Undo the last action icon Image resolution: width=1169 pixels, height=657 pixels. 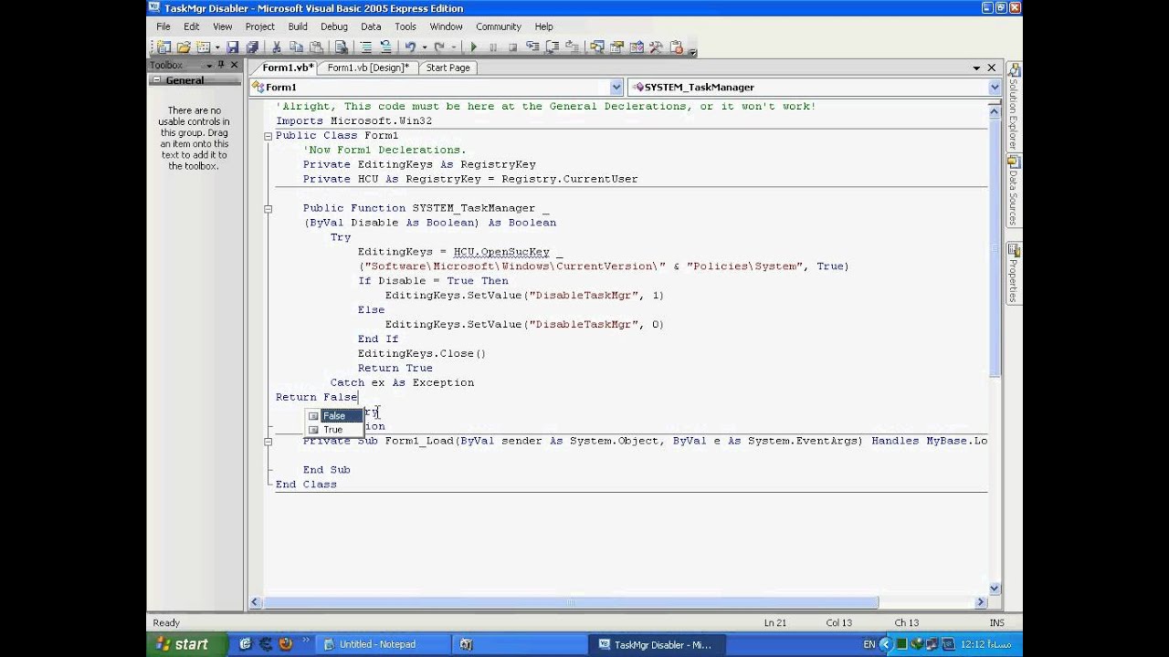(410, 47)
